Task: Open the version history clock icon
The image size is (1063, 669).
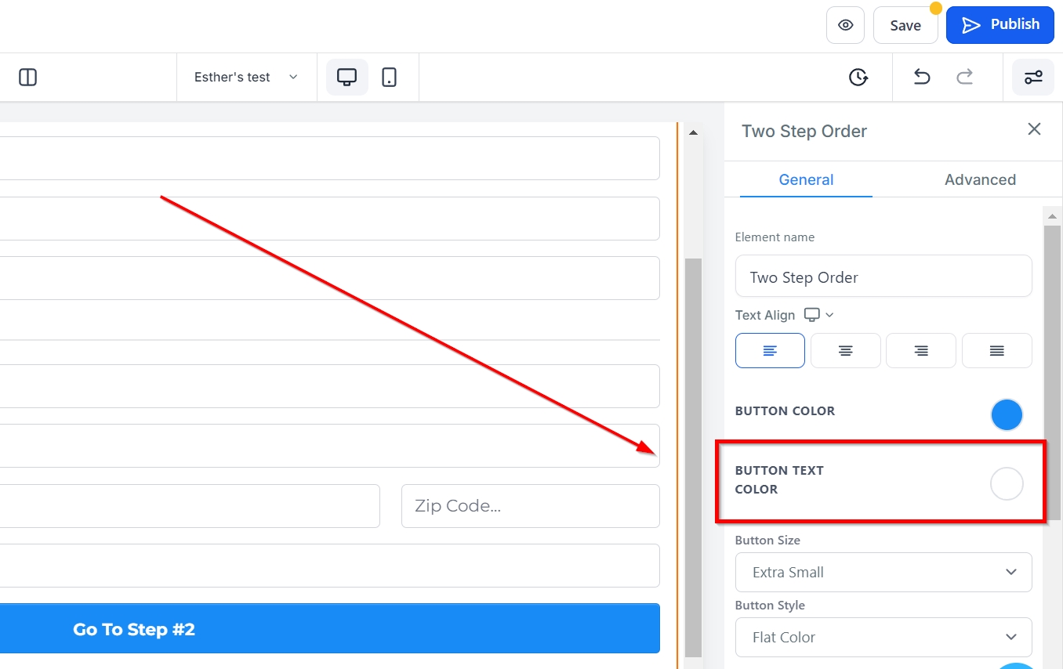Action: 858,77
